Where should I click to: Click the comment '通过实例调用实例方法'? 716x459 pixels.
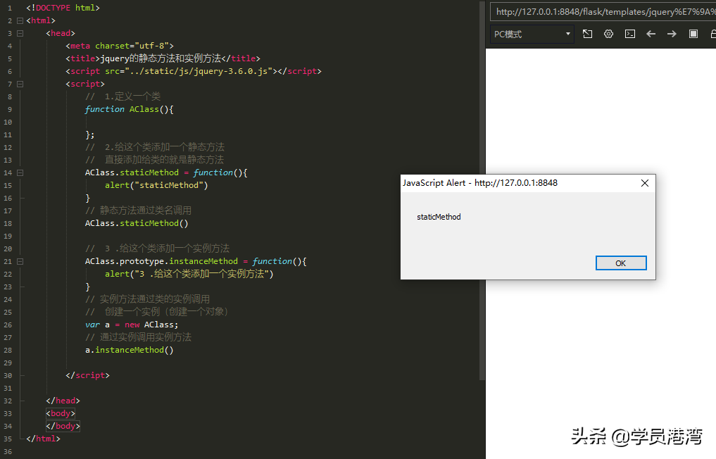pos(139,337)
